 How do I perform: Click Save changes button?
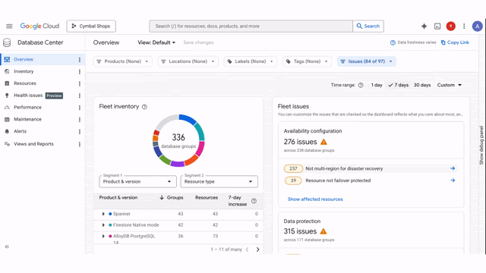tap(198, 42)
